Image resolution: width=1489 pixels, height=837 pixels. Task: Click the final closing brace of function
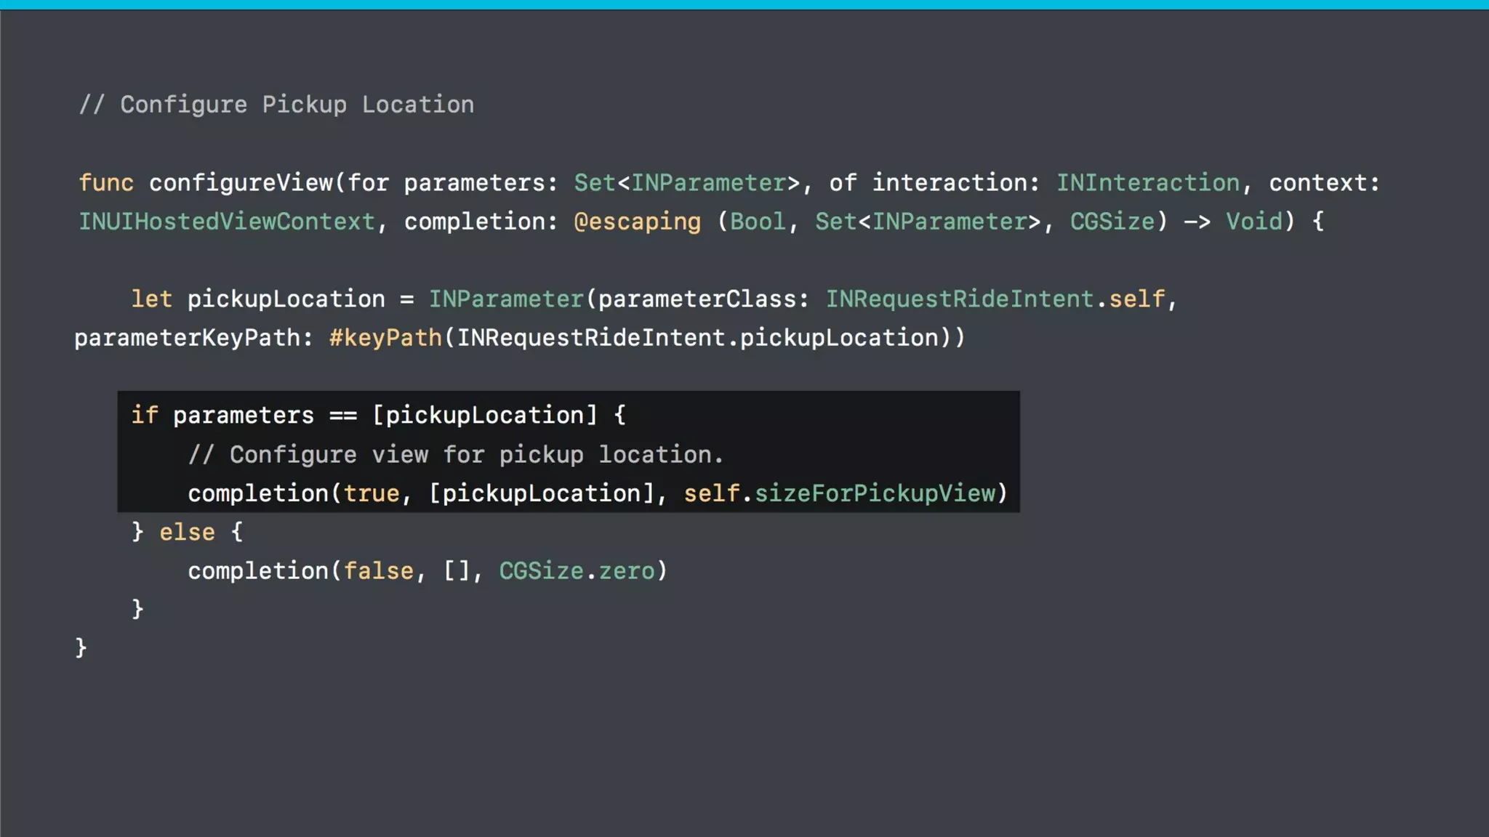pos(81,647)
